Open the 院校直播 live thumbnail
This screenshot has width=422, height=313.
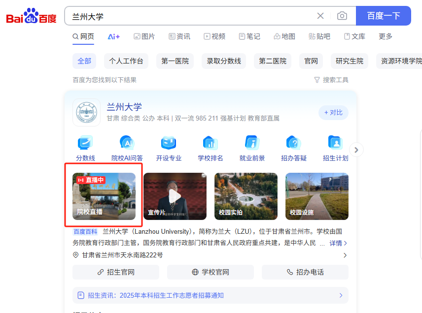104,196
